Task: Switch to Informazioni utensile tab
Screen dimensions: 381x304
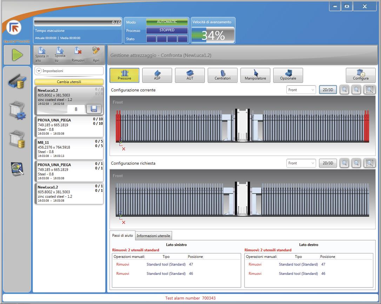Action: [x=153, y=236]
